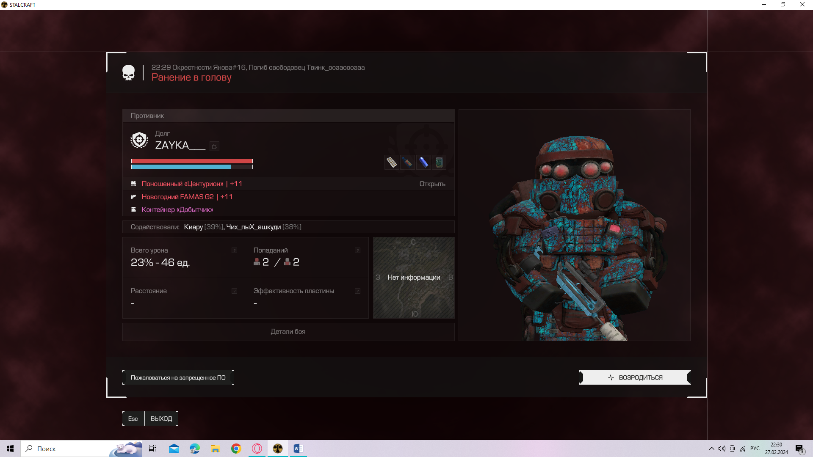Click the 23% - 46 ед. damage value

pos(160,263)
